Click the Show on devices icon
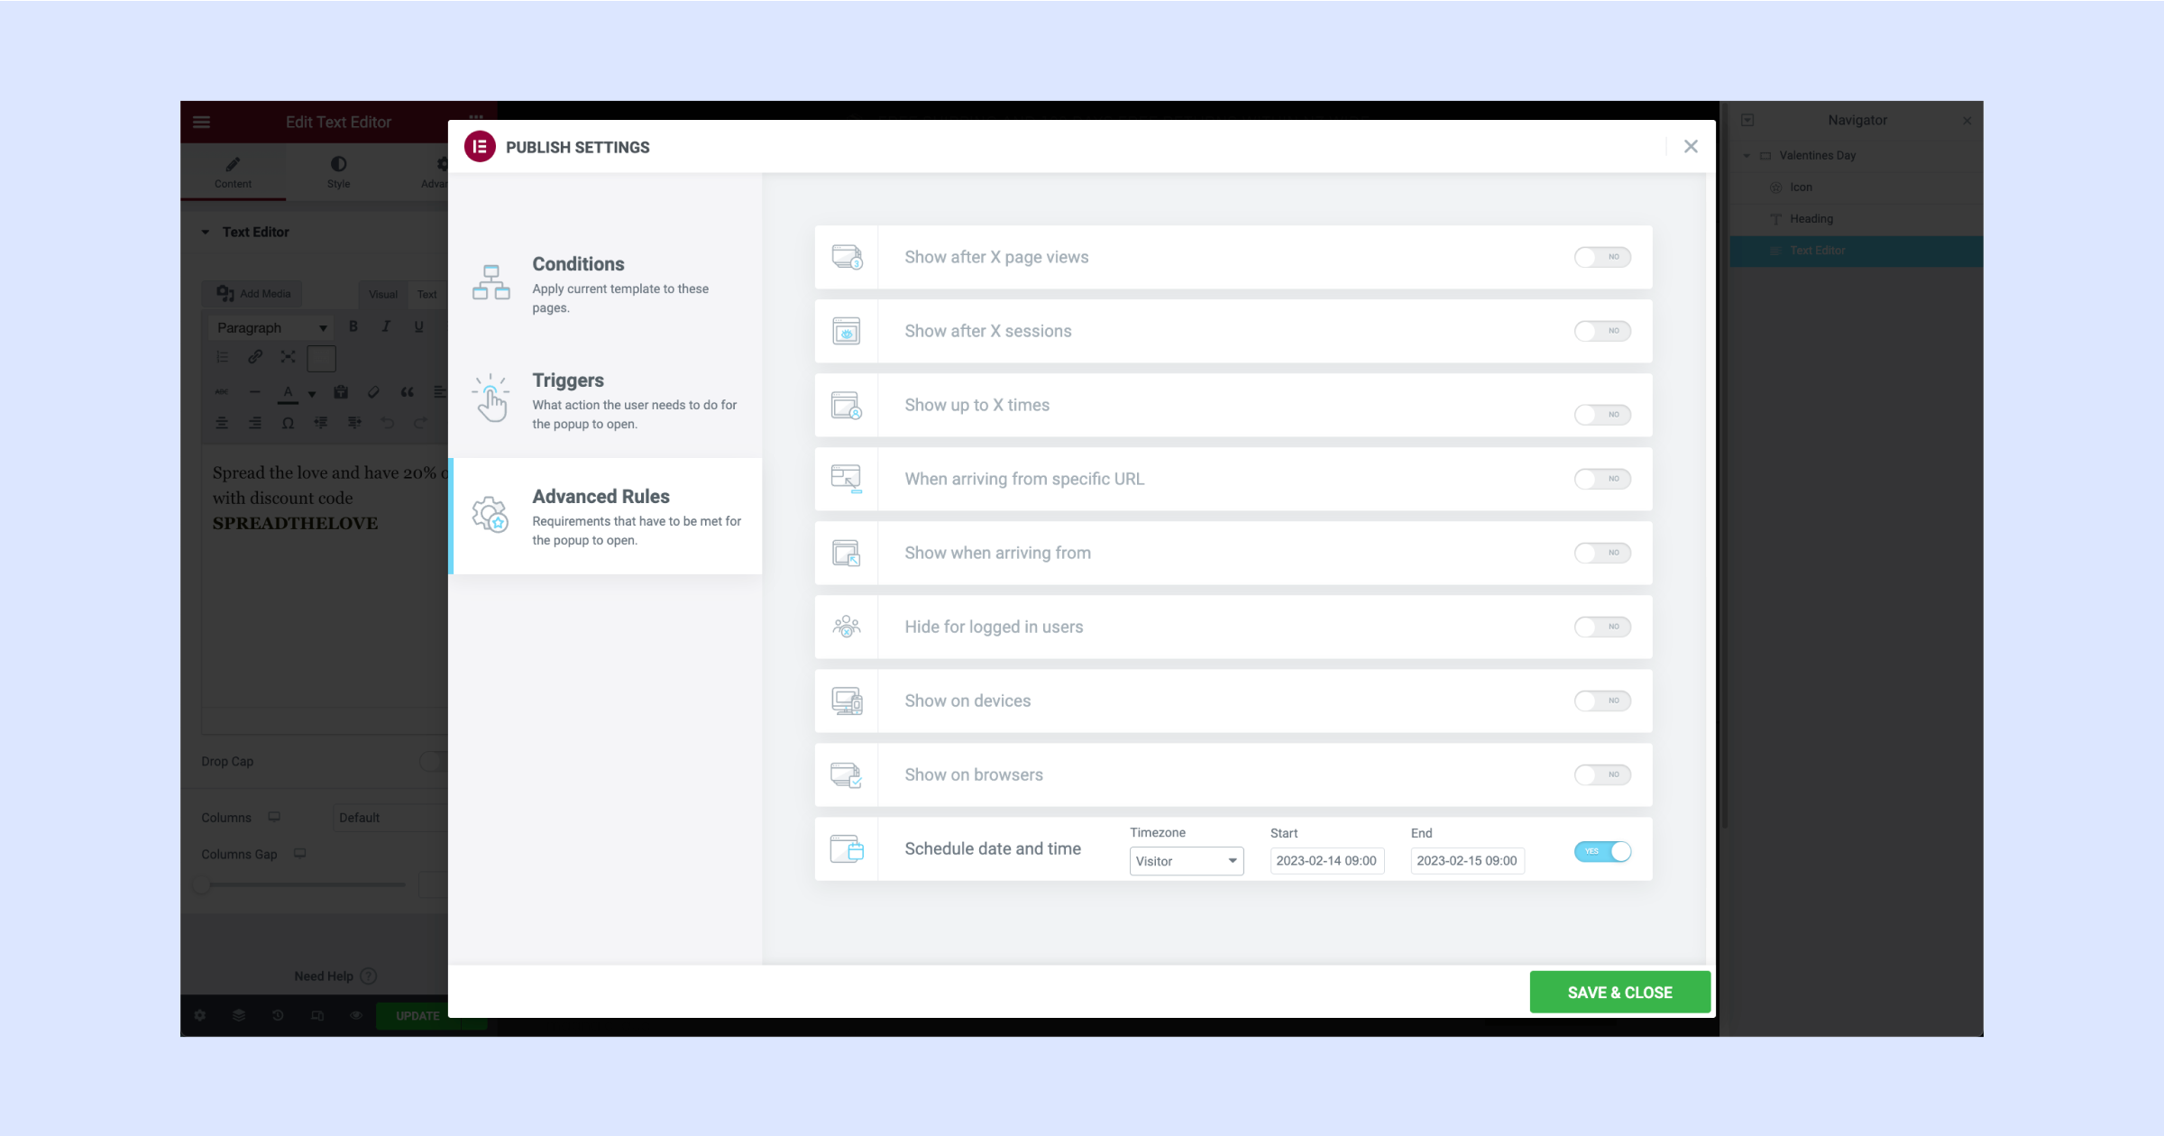Viewport: 2164px width, 1136px height. click(846, 701)
